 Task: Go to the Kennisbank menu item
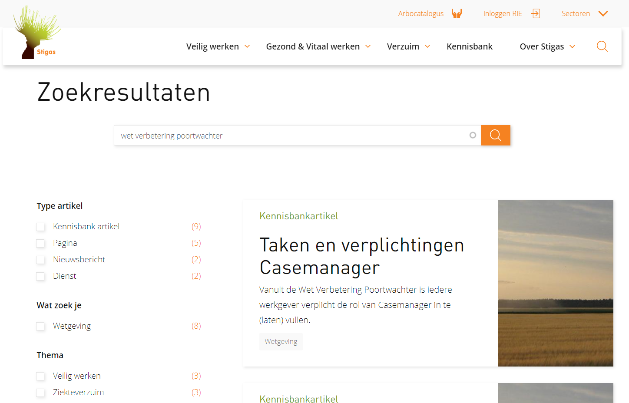click(470, 46)
